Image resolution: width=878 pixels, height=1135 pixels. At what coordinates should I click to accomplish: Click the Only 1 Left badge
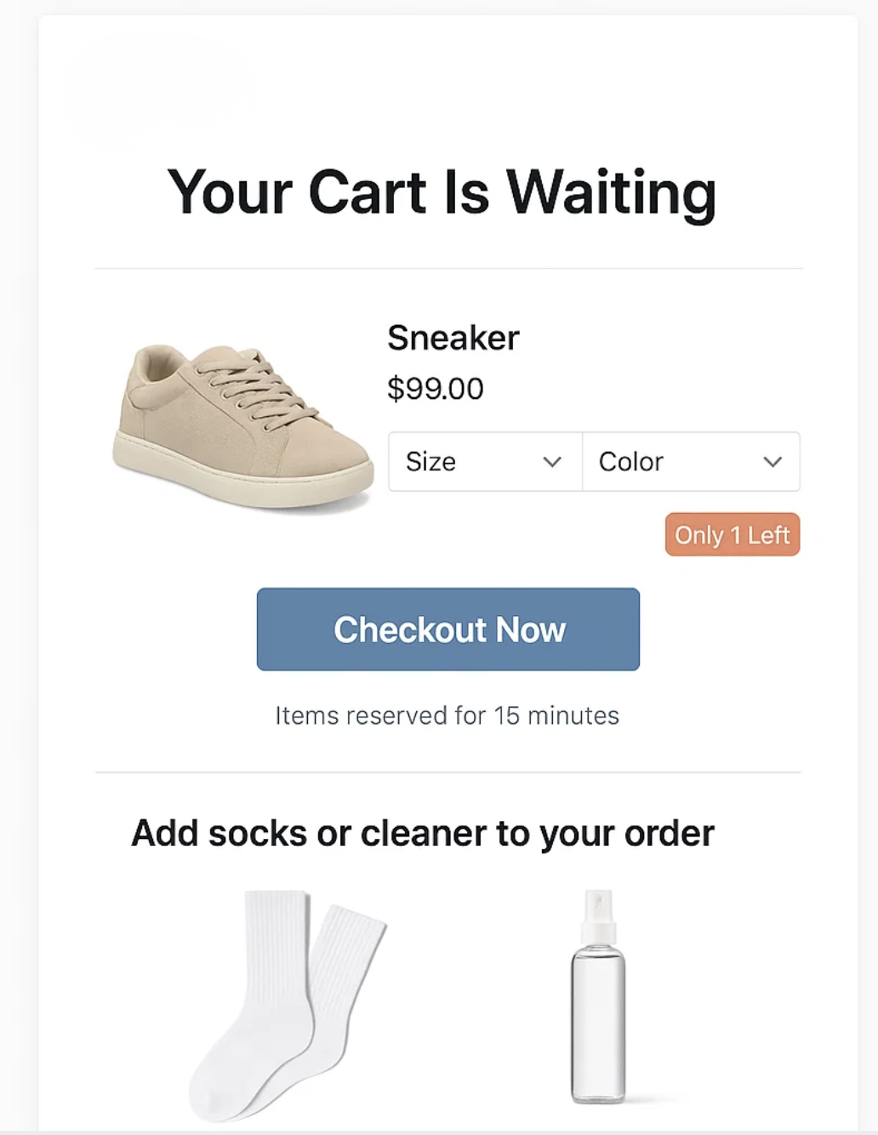[x=733, y=535]
